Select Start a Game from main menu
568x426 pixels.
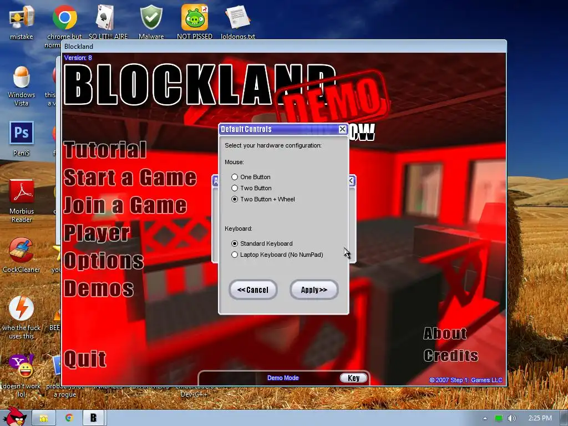(130, 177)
